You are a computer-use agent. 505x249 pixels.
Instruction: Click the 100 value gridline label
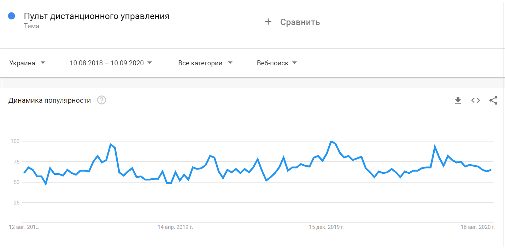(x=15, y=141)
